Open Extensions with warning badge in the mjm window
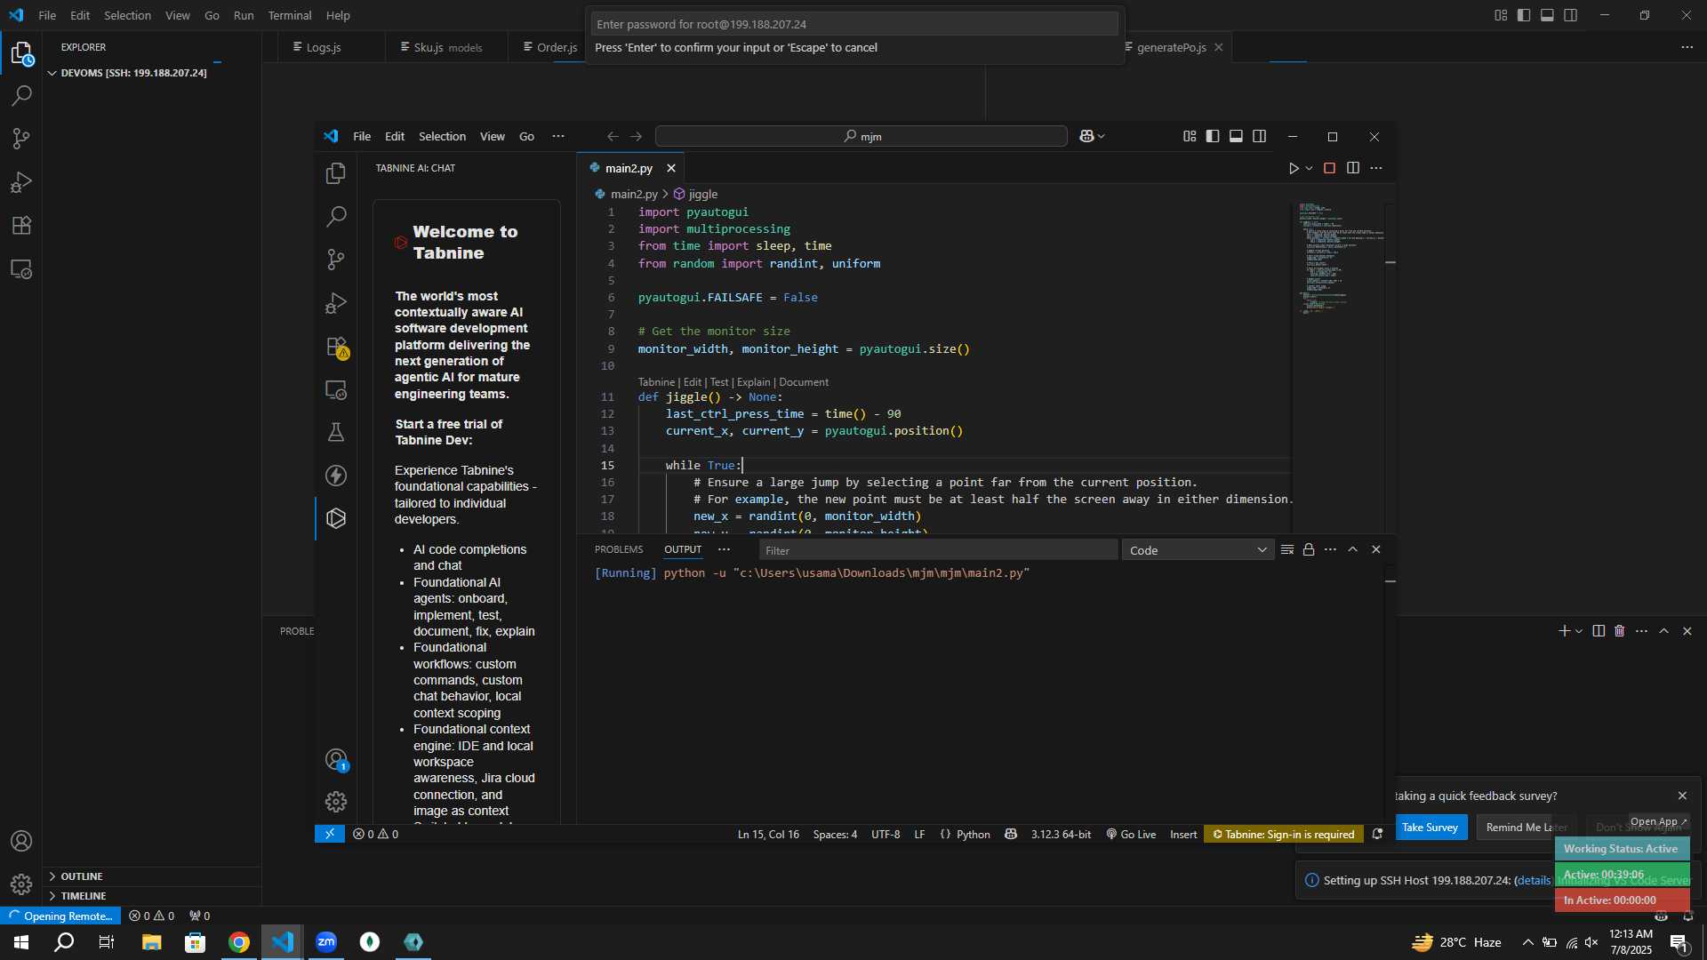 click(336, 347)
